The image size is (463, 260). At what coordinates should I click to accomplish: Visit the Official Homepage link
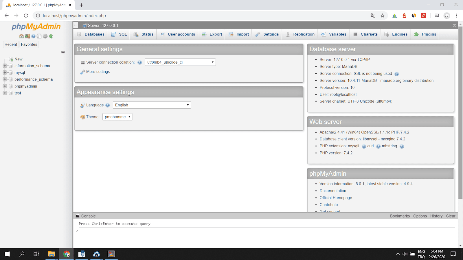[x=336, y=198]
